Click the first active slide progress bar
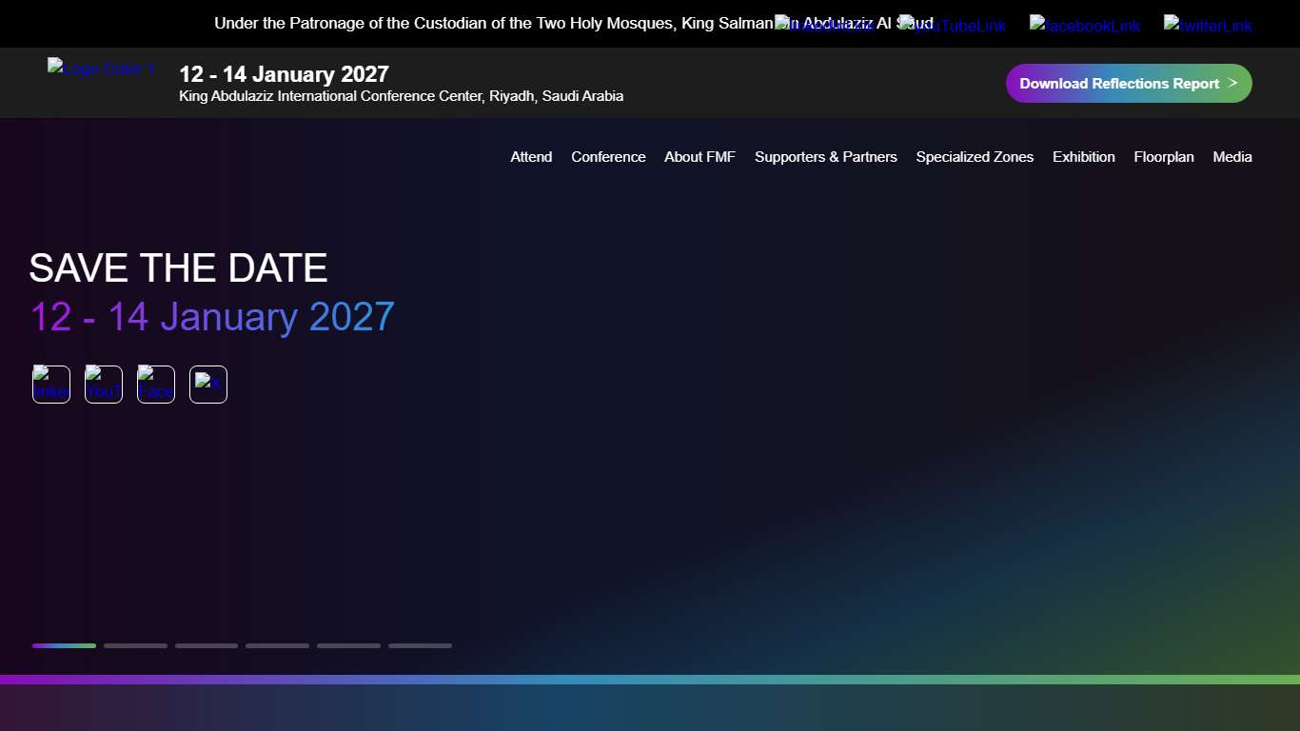Image resolution: width=1300 pixels, height=731 pixels. point(64,645)
